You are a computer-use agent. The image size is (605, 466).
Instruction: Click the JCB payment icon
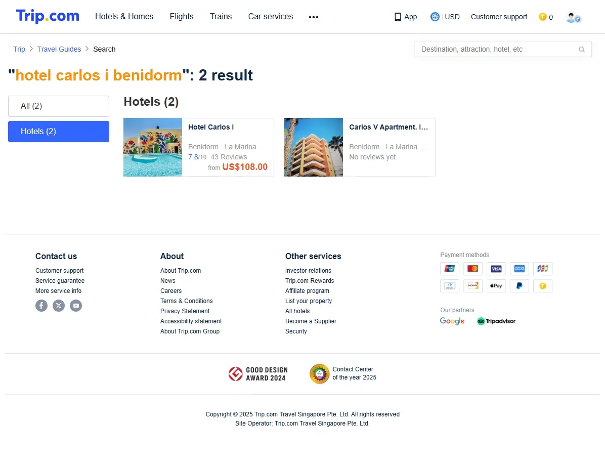542,268
